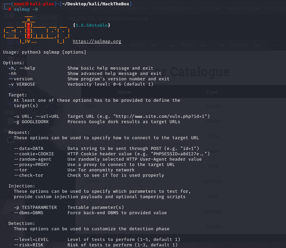The image size is (286, 248).
Task: Click the '--data=DATA' option
Action: (x=29, y=149)
